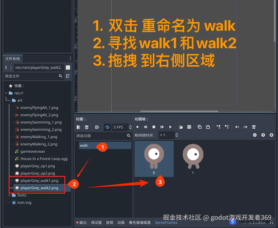The height and width of the screenshot is (228, 278).
Task: Click the 5 FPS speed field
Action: [120, 127]
